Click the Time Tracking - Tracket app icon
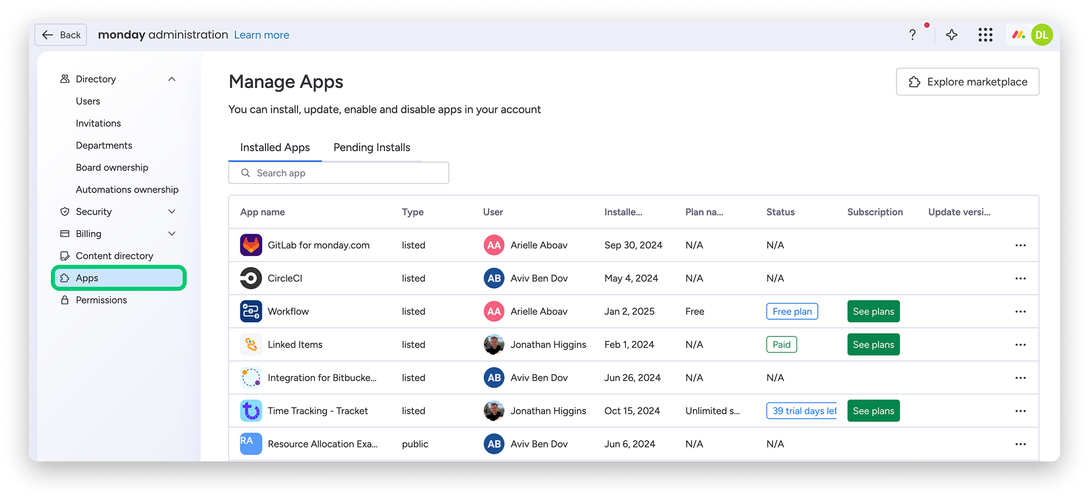Viewport: 1089px width, 499px height. pos(251,411)
